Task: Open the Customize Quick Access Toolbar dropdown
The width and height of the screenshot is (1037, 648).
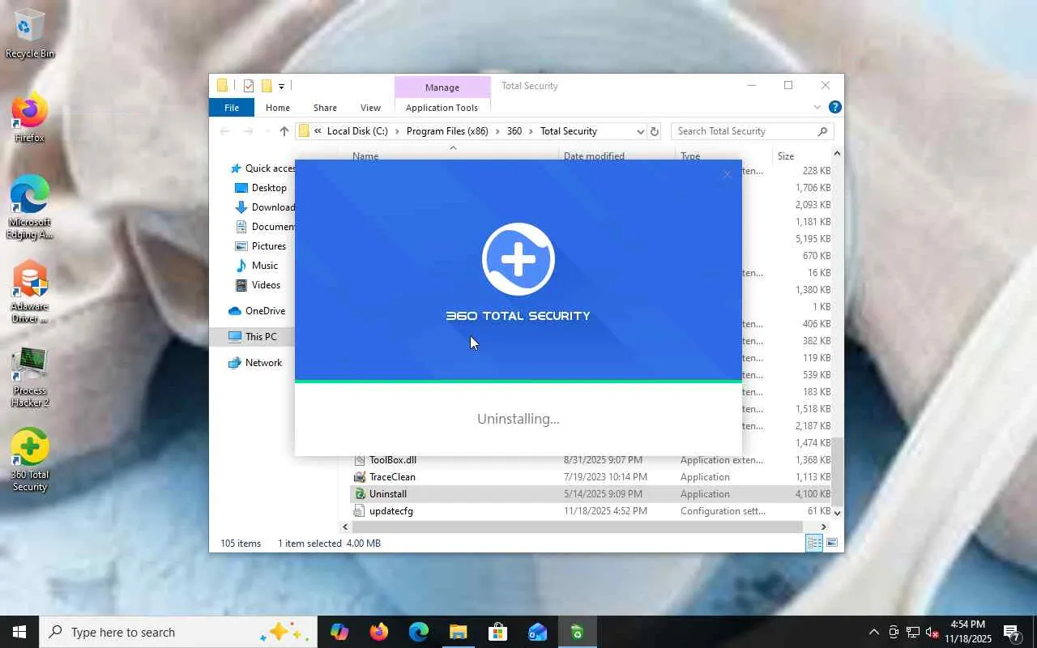Action: (281, 86)
